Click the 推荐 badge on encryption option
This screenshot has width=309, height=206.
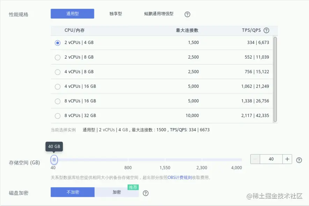133,187
